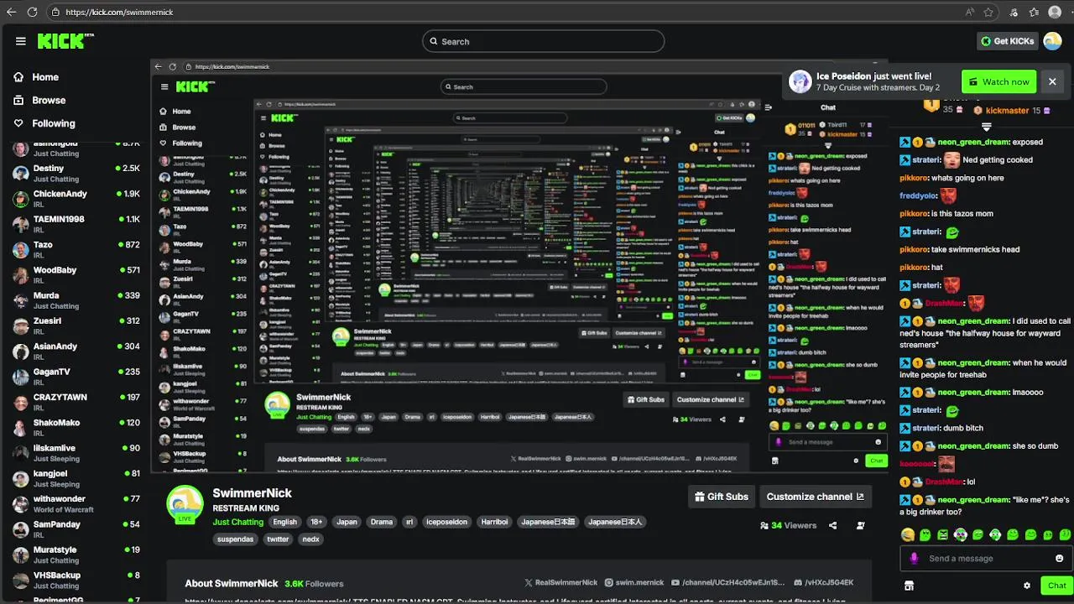Click the Ice Poseidon avatar in the notification

coord(800,81)
